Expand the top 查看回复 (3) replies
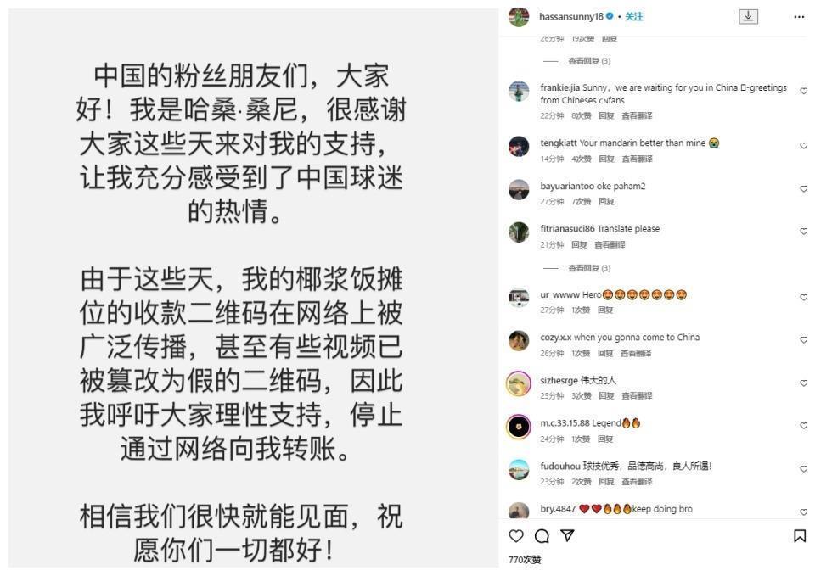 click(x=589, y=61)
